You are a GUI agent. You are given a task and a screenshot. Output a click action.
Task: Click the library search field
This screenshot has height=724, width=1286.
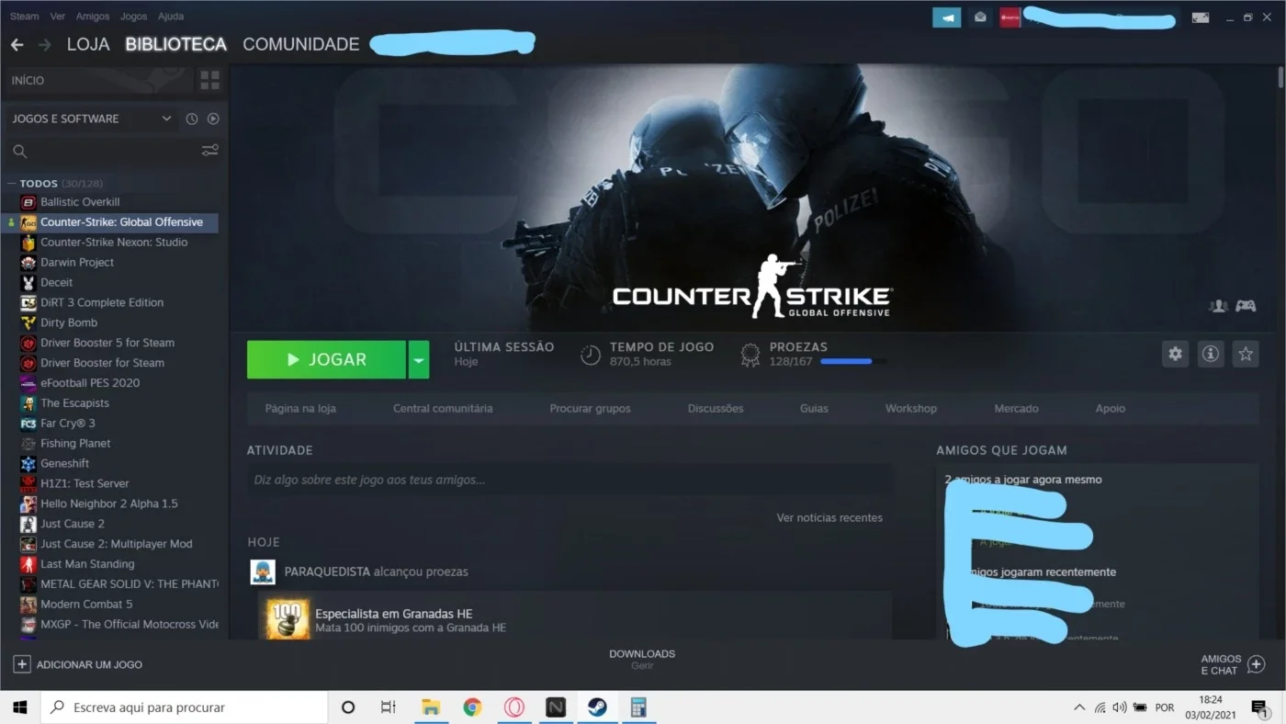(113, 152)
